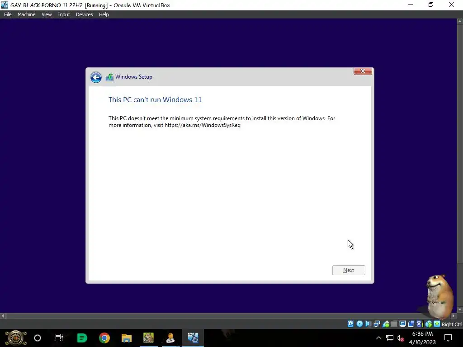Click the network adapters status icon
This screenshot has height=347, width=463.
pos(377,324)
